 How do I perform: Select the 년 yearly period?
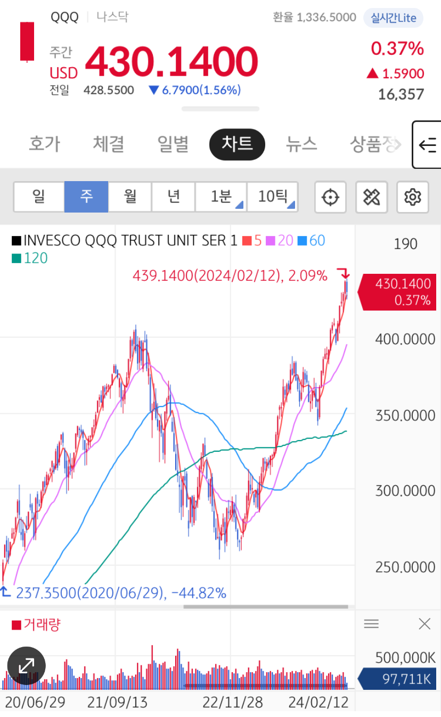[173, 197]
